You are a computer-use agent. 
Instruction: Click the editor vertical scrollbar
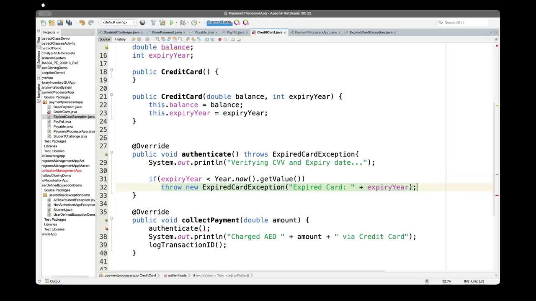tap(494, 159)
